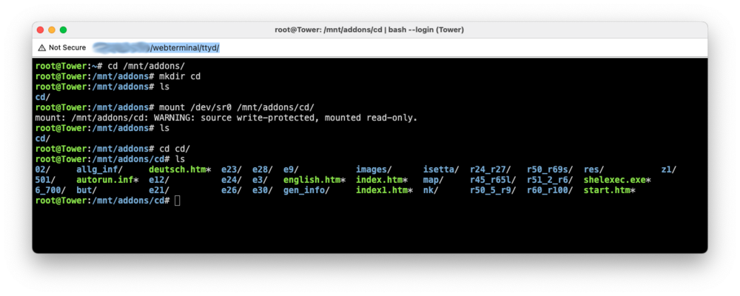The height and width of the screenshot is (296, 740).
Task: Click the "allg_inf/" directory entry
Action: [x=100, y=169]
